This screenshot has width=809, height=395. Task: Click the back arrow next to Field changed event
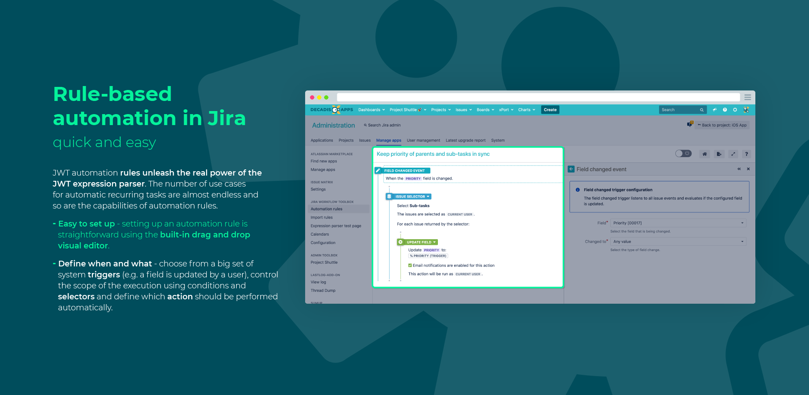pos(571,169)
